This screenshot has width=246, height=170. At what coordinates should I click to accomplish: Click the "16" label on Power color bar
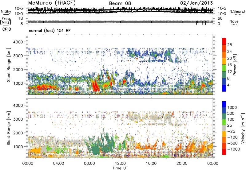click(x=229, y=65)
